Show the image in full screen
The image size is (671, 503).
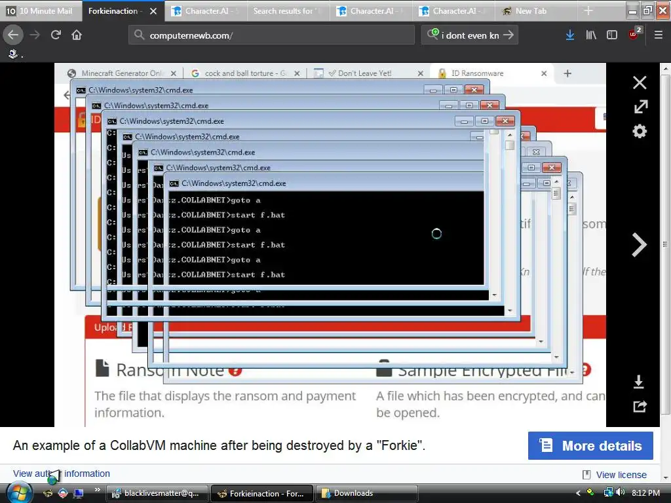641,107
